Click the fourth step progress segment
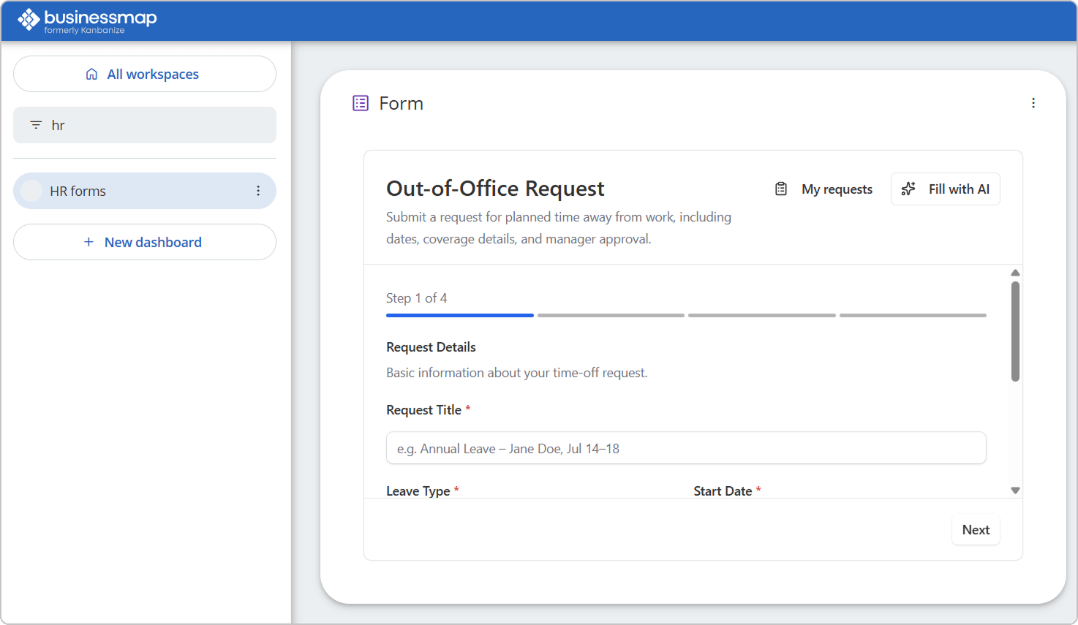 click(913, 315)
